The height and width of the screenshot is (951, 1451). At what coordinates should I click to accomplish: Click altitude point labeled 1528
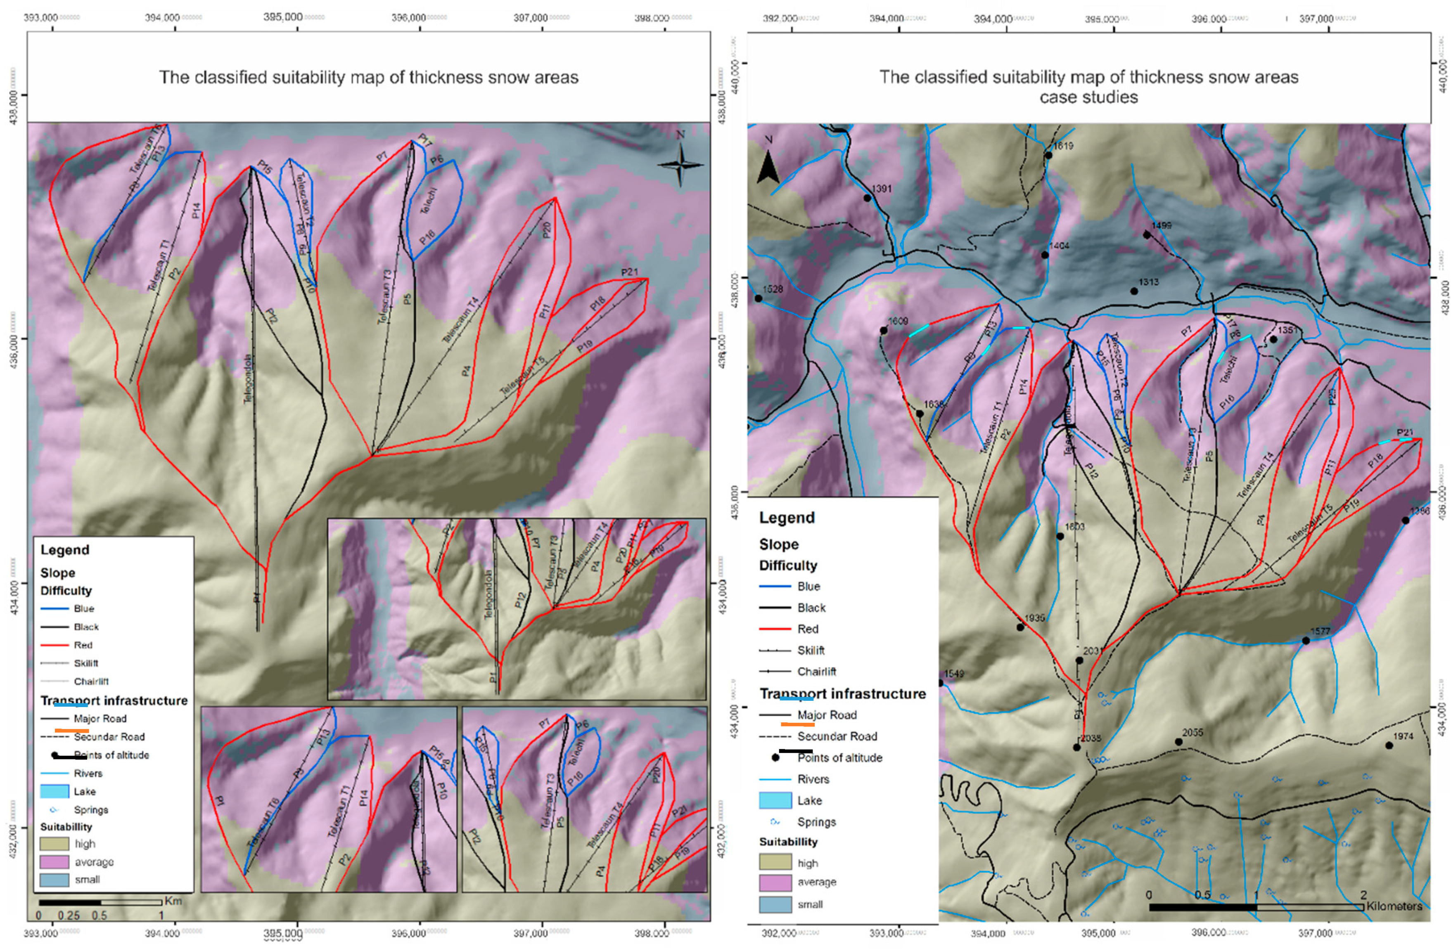point(759,298)
